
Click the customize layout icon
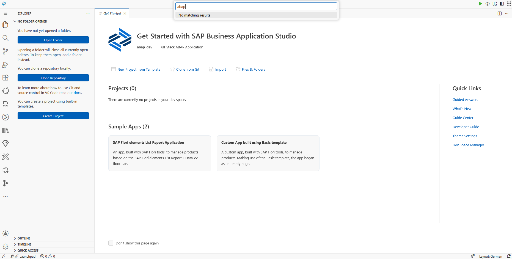(495, 4)
